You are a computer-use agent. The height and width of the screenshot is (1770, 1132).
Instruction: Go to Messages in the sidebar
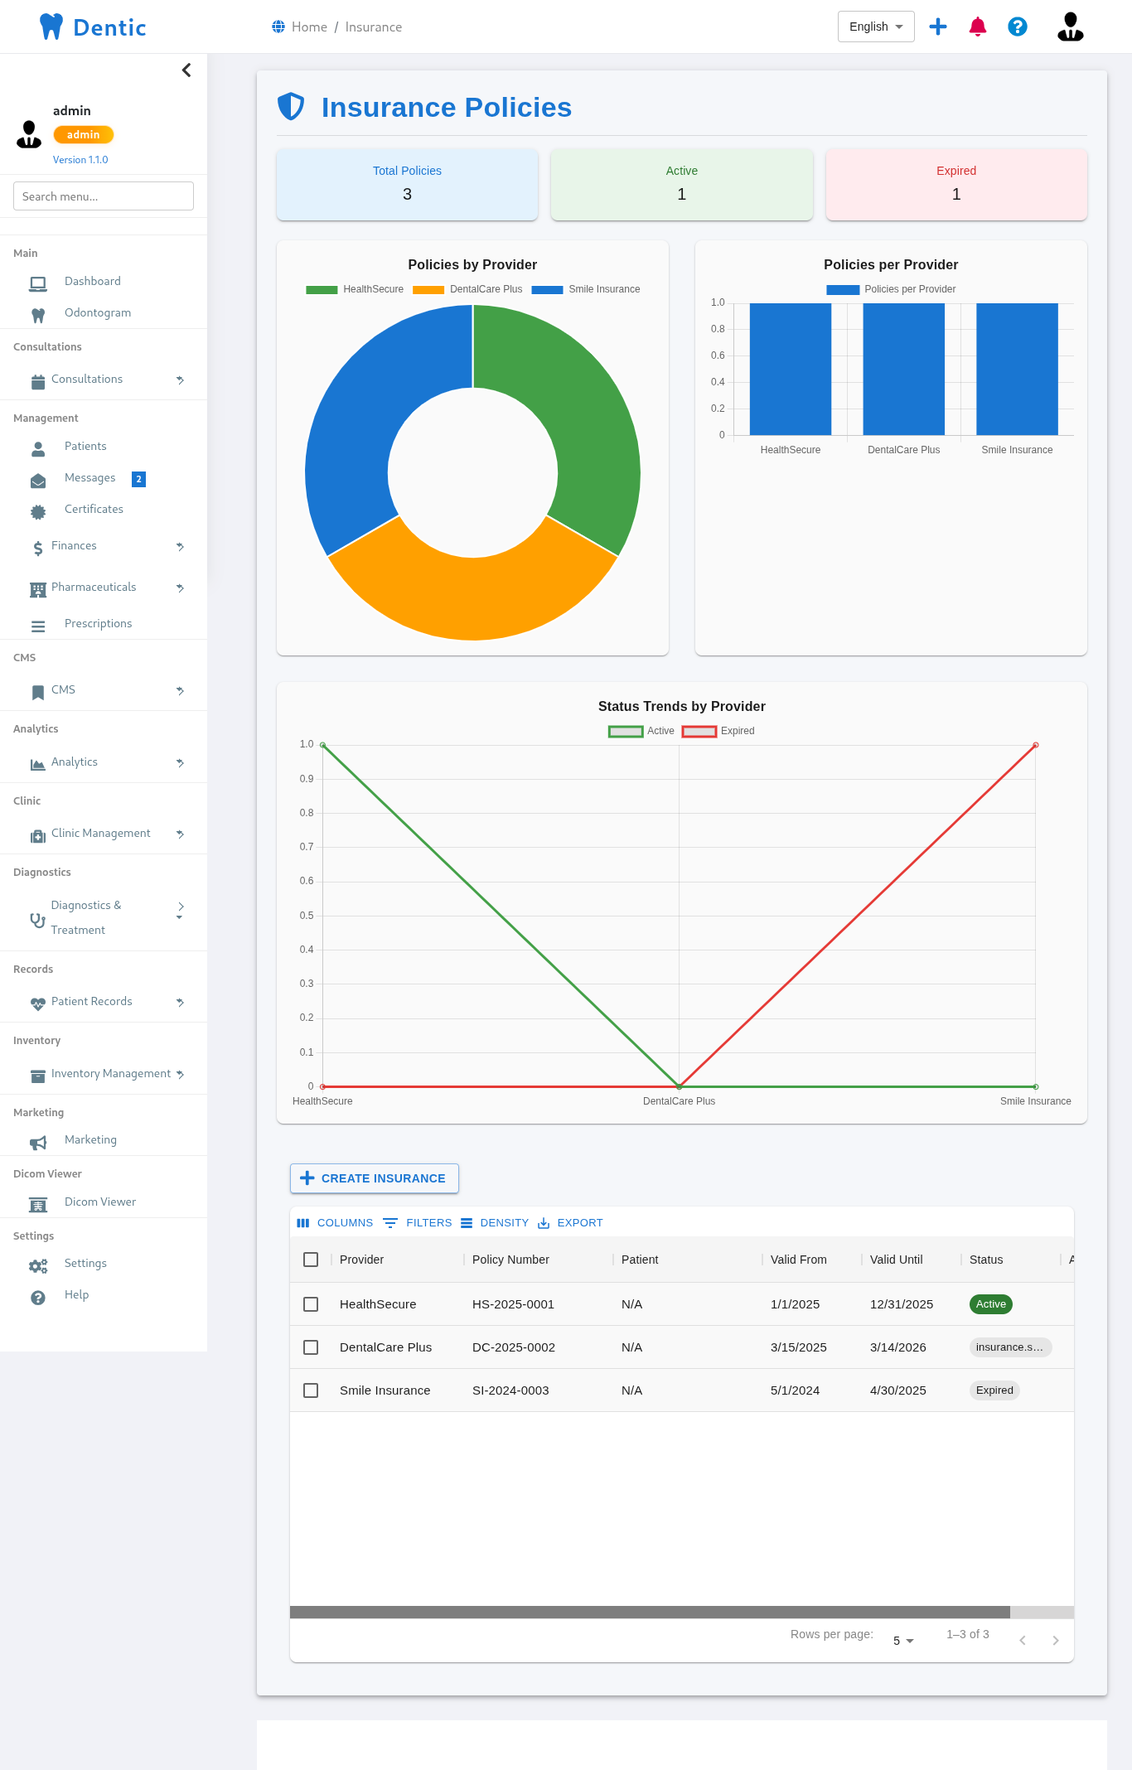[x=89, y=478]
